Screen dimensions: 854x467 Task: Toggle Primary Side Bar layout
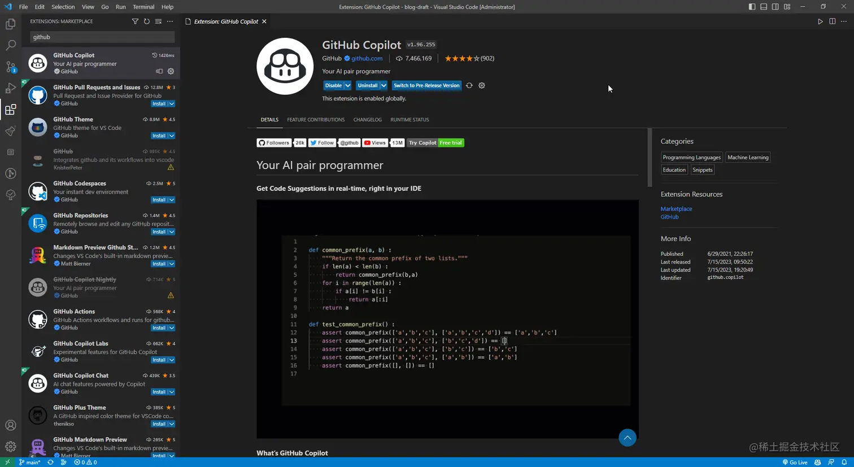752,7
